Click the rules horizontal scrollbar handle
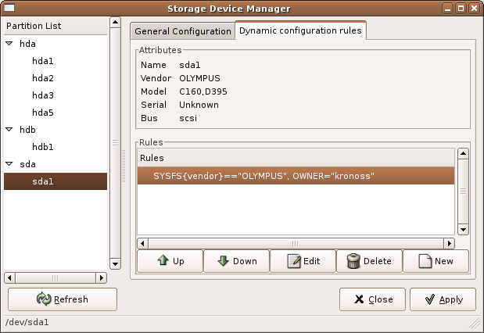Screen dimensions: 484x333 [296, 244]
